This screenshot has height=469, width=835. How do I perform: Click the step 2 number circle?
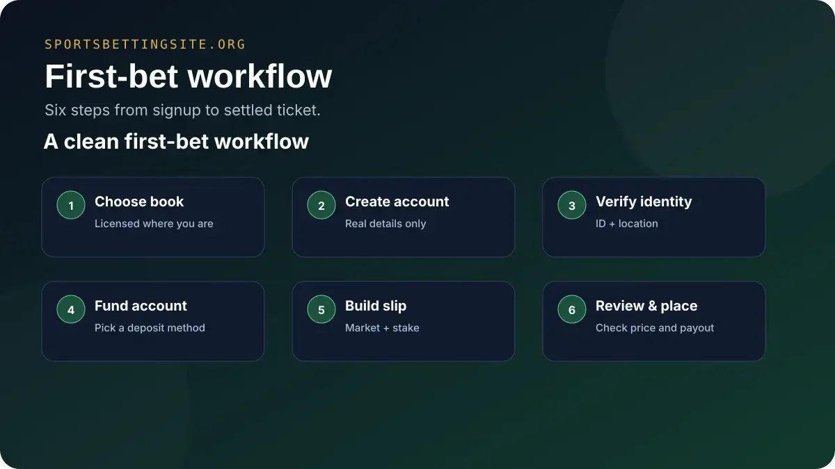click(x=321, y=206)
